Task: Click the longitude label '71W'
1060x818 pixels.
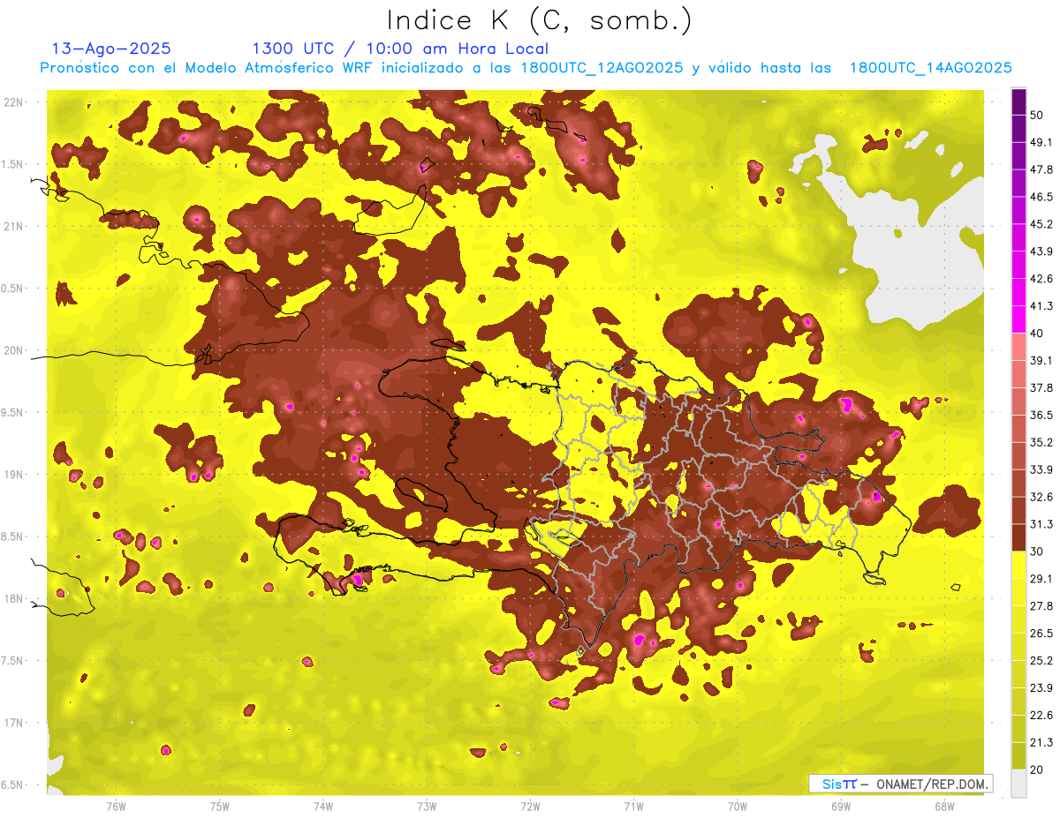Action: [x=633, y=806]
